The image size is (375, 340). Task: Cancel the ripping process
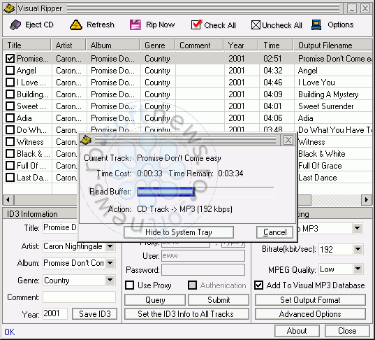tap(275, 232)
